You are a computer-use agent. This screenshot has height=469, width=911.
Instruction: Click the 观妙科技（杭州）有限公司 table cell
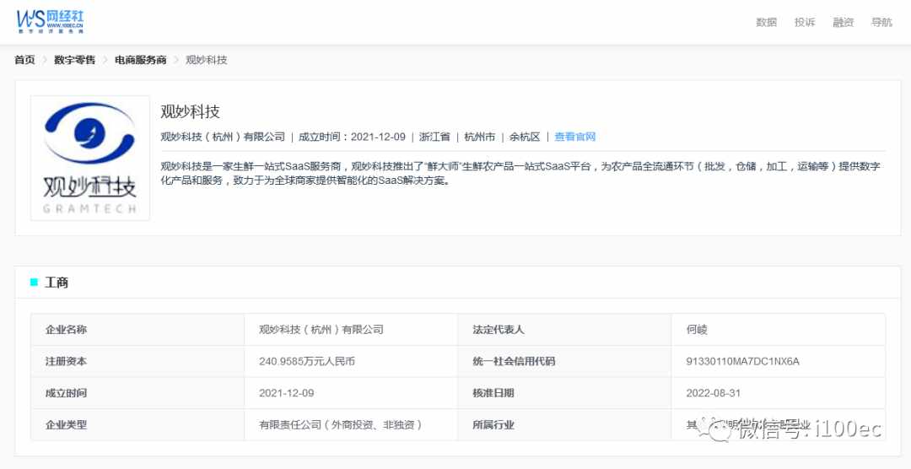351,330
